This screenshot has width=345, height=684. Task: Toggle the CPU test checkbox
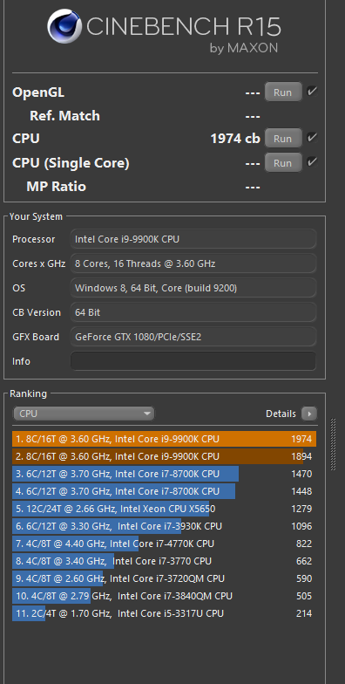point(312,138)
